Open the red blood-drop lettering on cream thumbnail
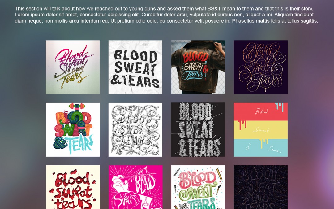The image size is (334, 209). pyautogui.click(x=73, y=187)
